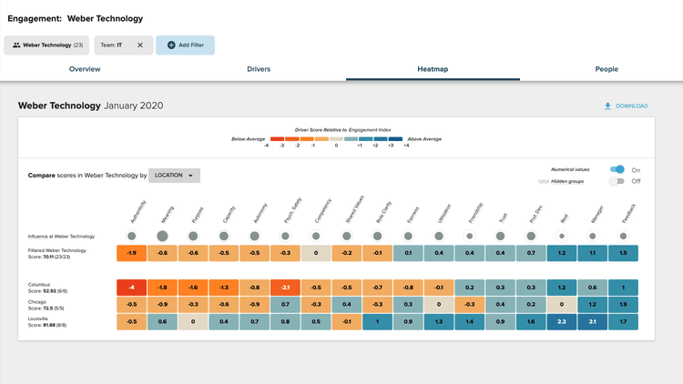The width and height of the screenshot is (683, 384).
Task: Click Columbus Psych. Safety cell -2.1
Action: (285, 288)
